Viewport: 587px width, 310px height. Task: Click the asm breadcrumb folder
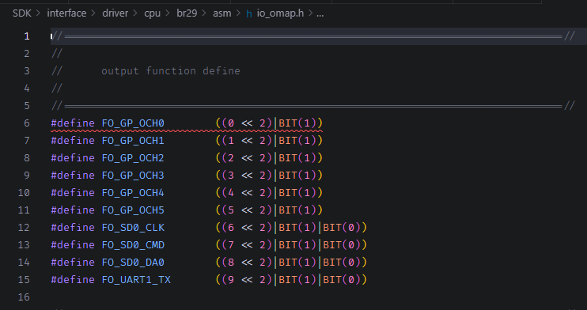tap(222, 13)
